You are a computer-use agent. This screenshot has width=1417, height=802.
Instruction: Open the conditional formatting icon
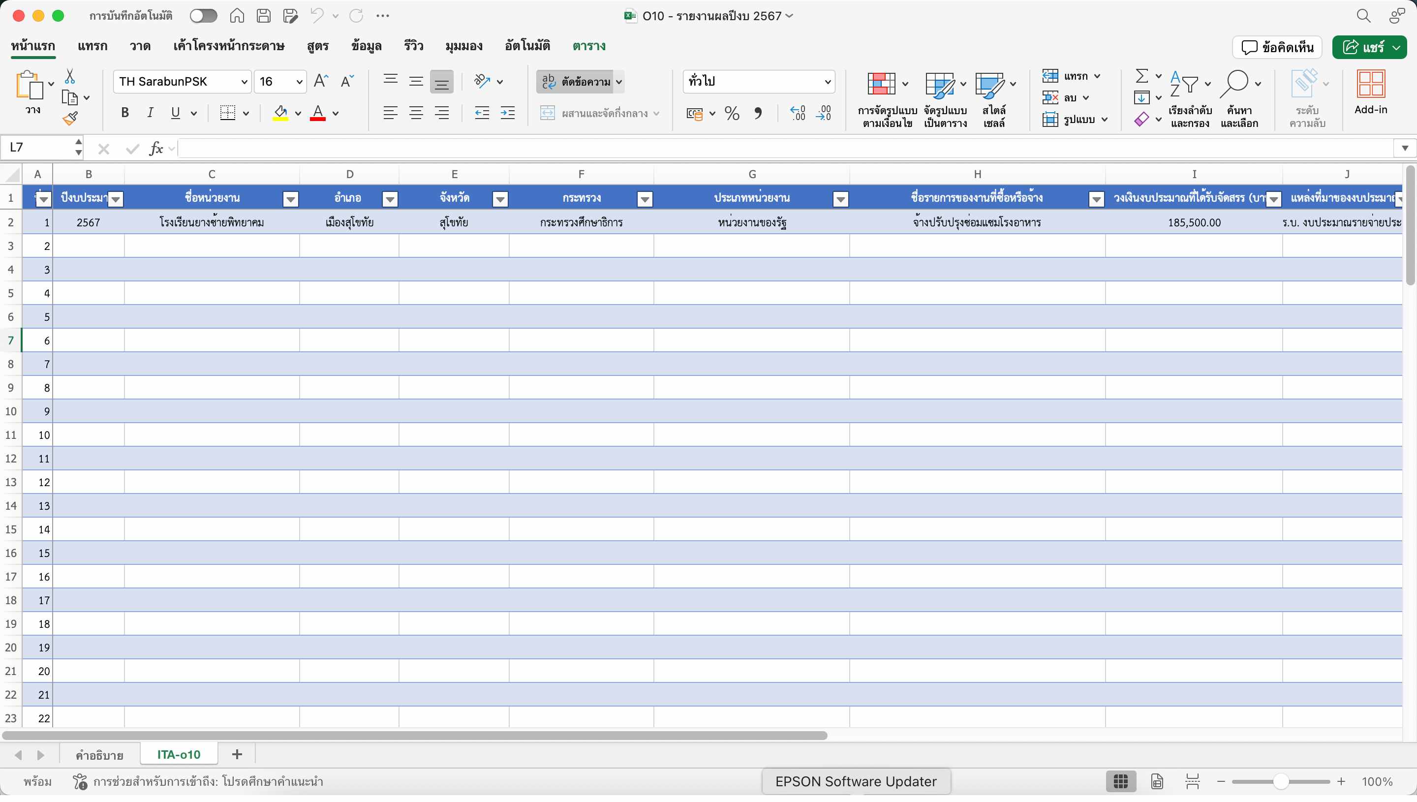[x=882, y=84]
